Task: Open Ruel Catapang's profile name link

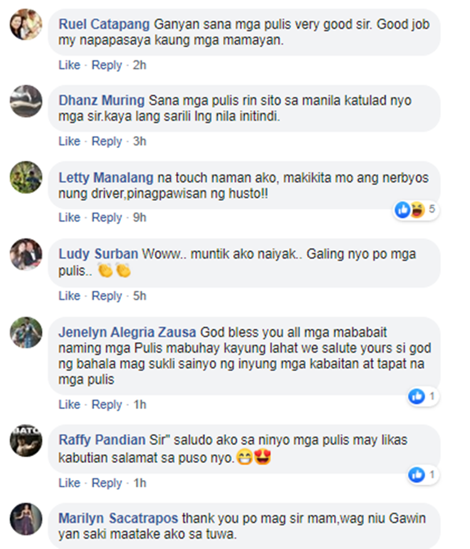Action: tap(104, 24)
